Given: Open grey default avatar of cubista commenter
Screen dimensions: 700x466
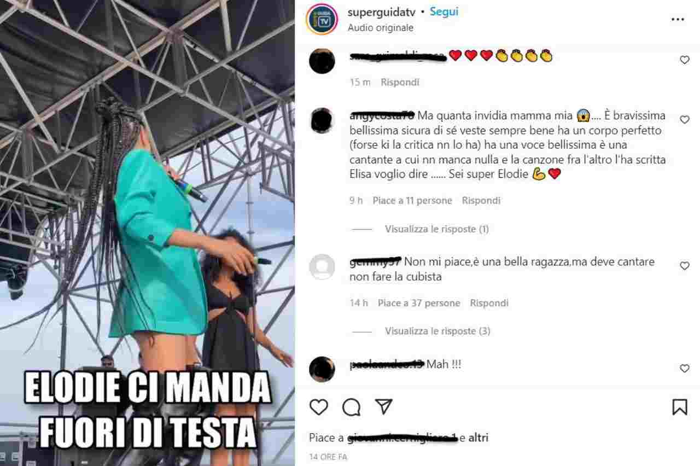Looking at the screenshot, I should 322,267.
